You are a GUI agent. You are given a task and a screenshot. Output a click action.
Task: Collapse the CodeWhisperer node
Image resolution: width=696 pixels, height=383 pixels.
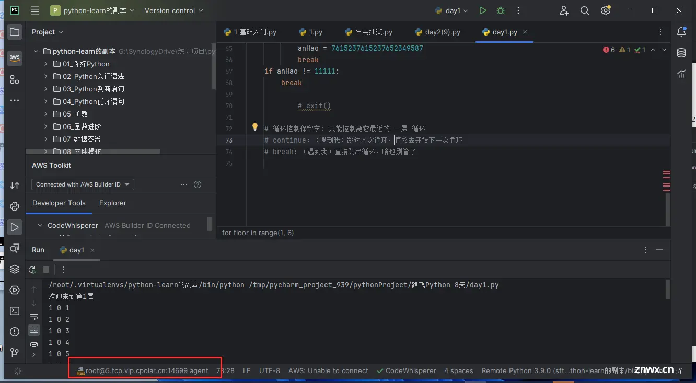(40, 226)
